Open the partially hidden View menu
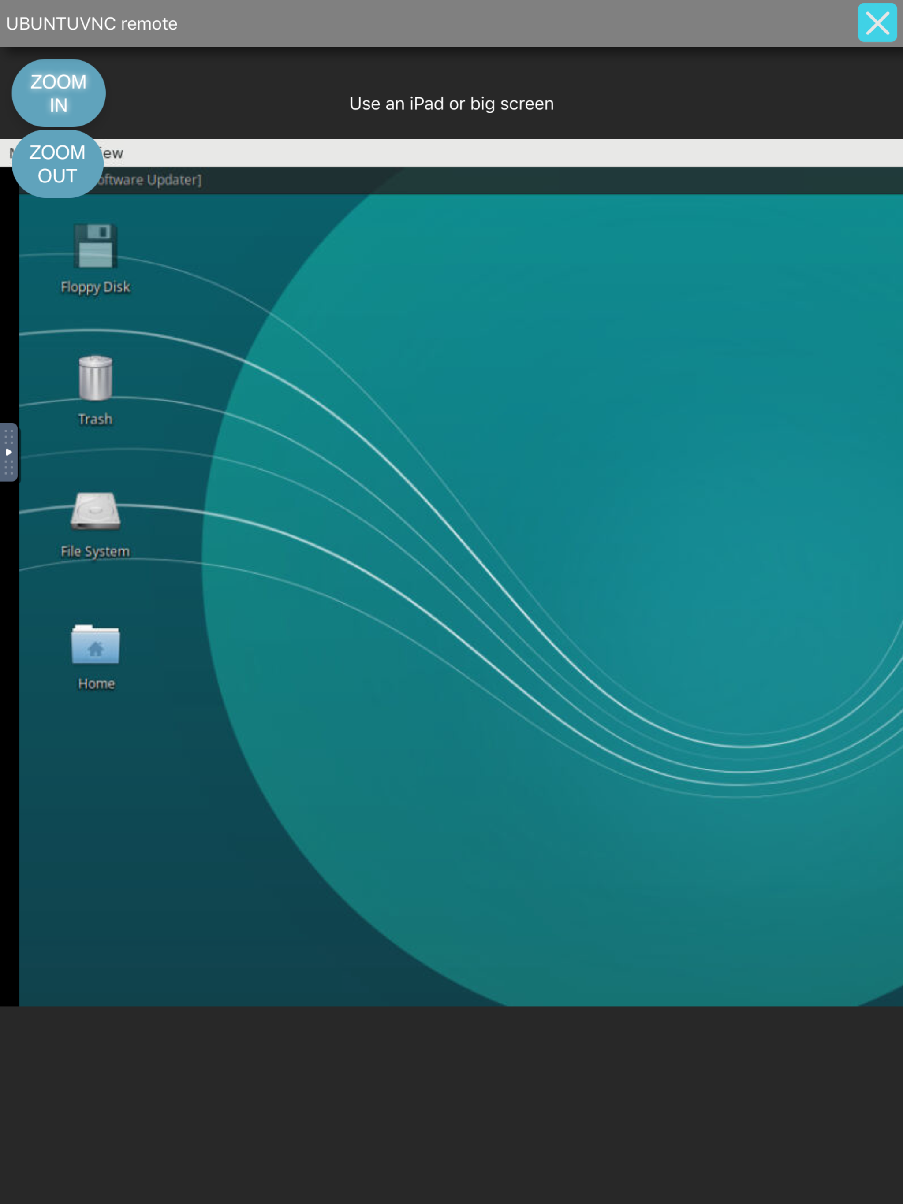903x1204 pixels. [113, 153]
